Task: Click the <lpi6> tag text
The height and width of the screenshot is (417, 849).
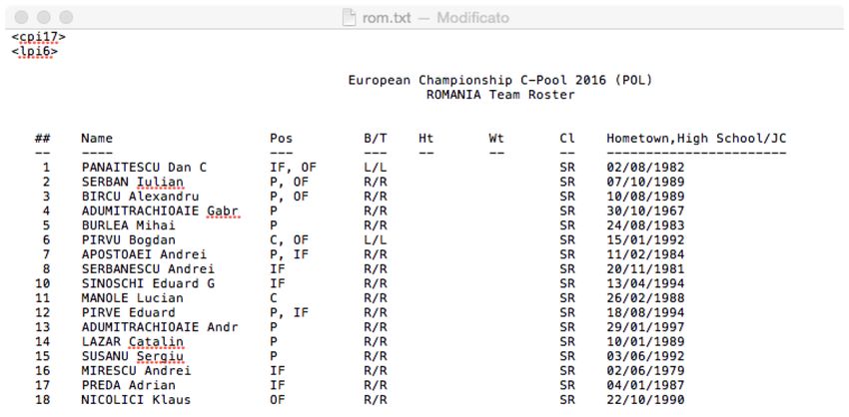Action: (35, 52)
